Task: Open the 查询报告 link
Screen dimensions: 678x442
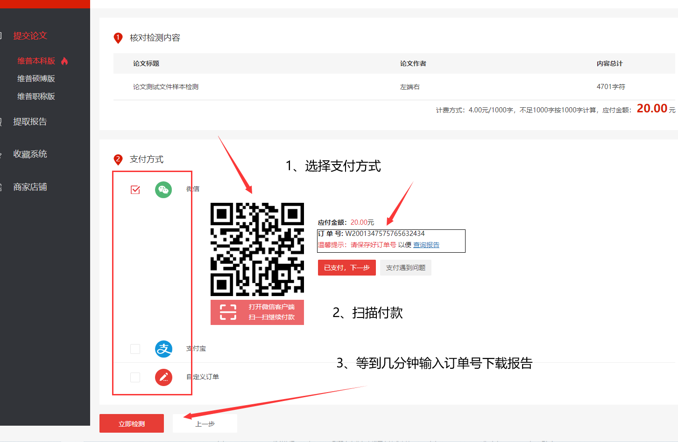Action: pos(426,245)
